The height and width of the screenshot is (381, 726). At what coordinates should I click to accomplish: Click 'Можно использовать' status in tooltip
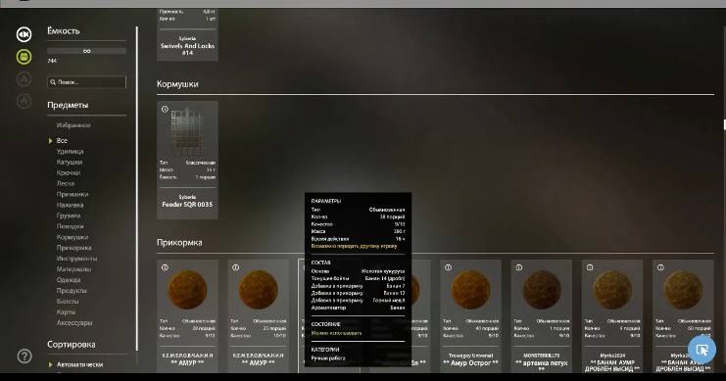click(337, 333)
